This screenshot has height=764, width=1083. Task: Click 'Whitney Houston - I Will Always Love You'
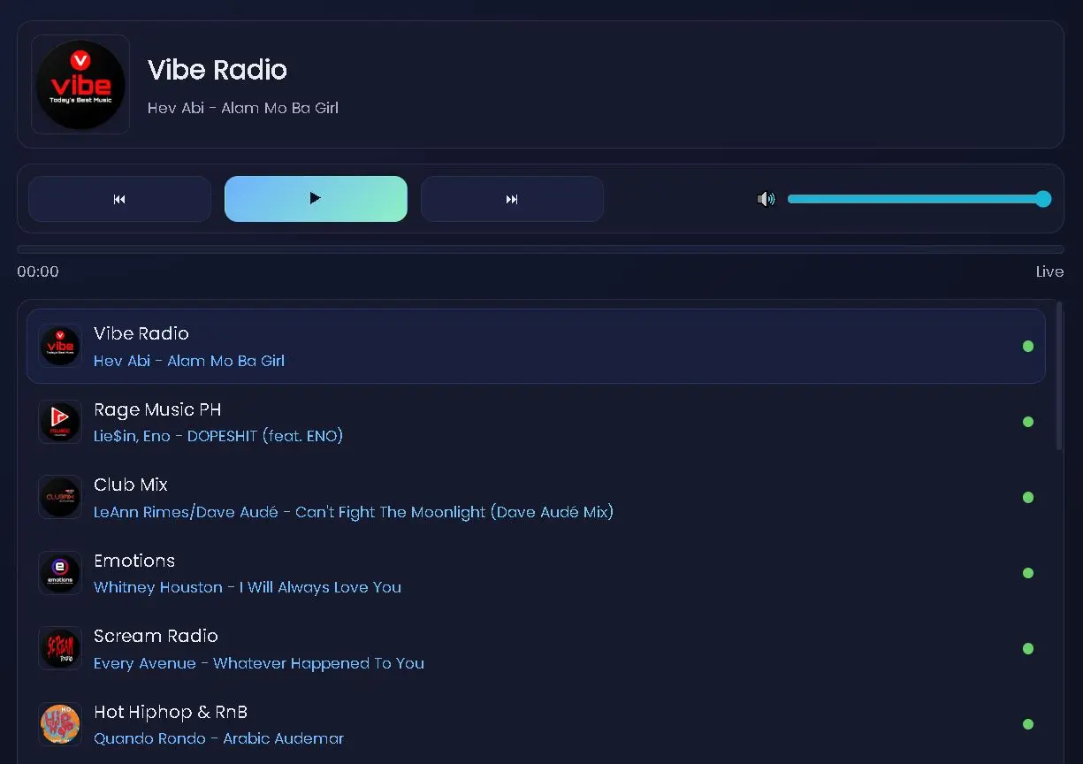click(x=248, y=587)
